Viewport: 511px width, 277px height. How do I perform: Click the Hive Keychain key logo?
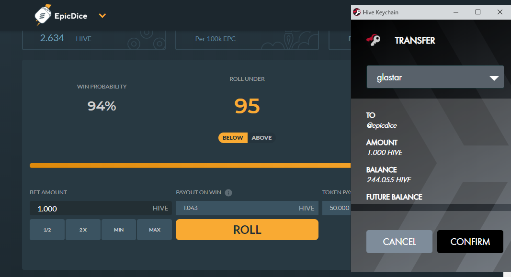tap(373, 41)
